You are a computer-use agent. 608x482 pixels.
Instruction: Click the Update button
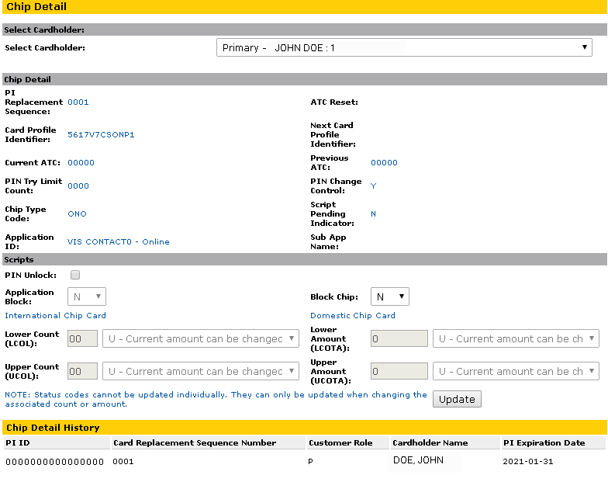457,399
